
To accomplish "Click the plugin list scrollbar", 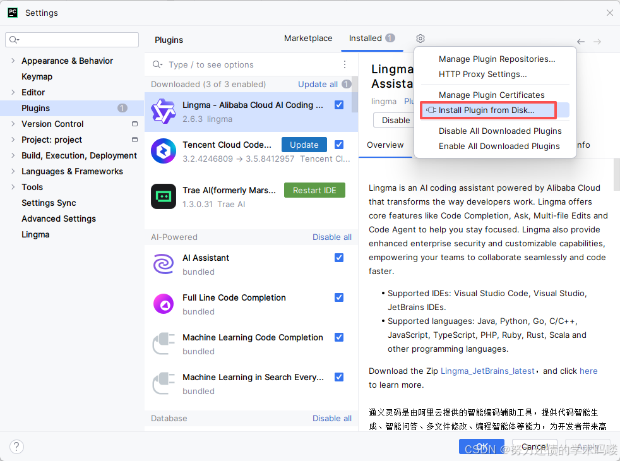I will 355,95.
